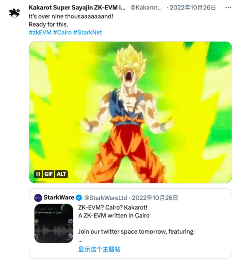Show the ALT image description
The height and width of the screenshot is (263, 237).
pyautogui.click(x=61, y=174)
